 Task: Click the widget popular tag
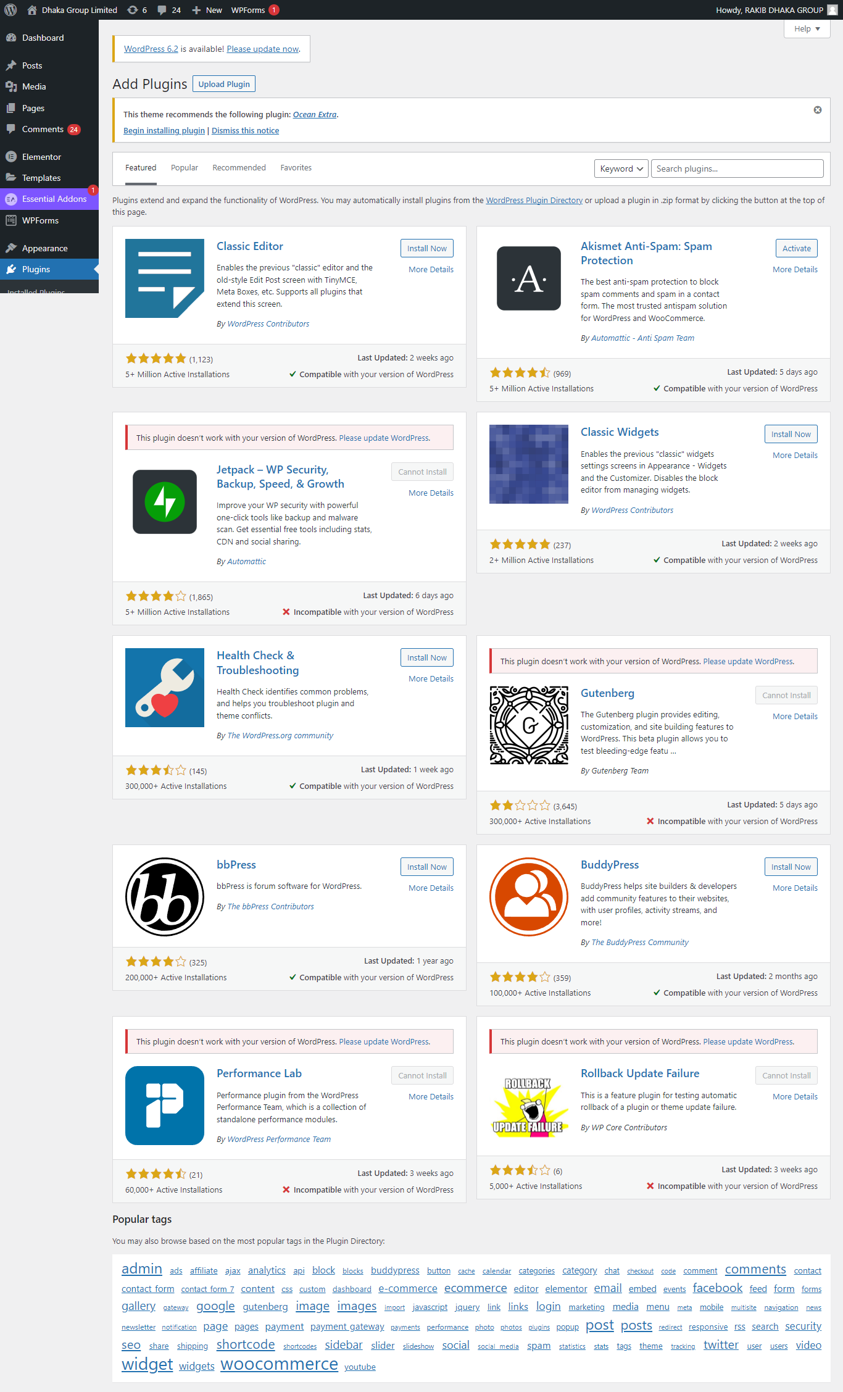[147, 1364]
